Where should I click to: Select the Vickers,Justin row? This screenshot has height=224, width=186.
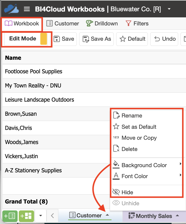[56, 156]
